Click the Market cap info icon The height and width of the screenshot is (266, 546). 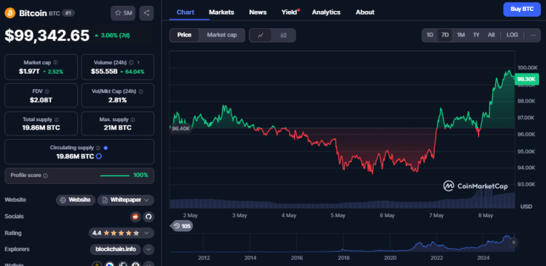point(55,63)
